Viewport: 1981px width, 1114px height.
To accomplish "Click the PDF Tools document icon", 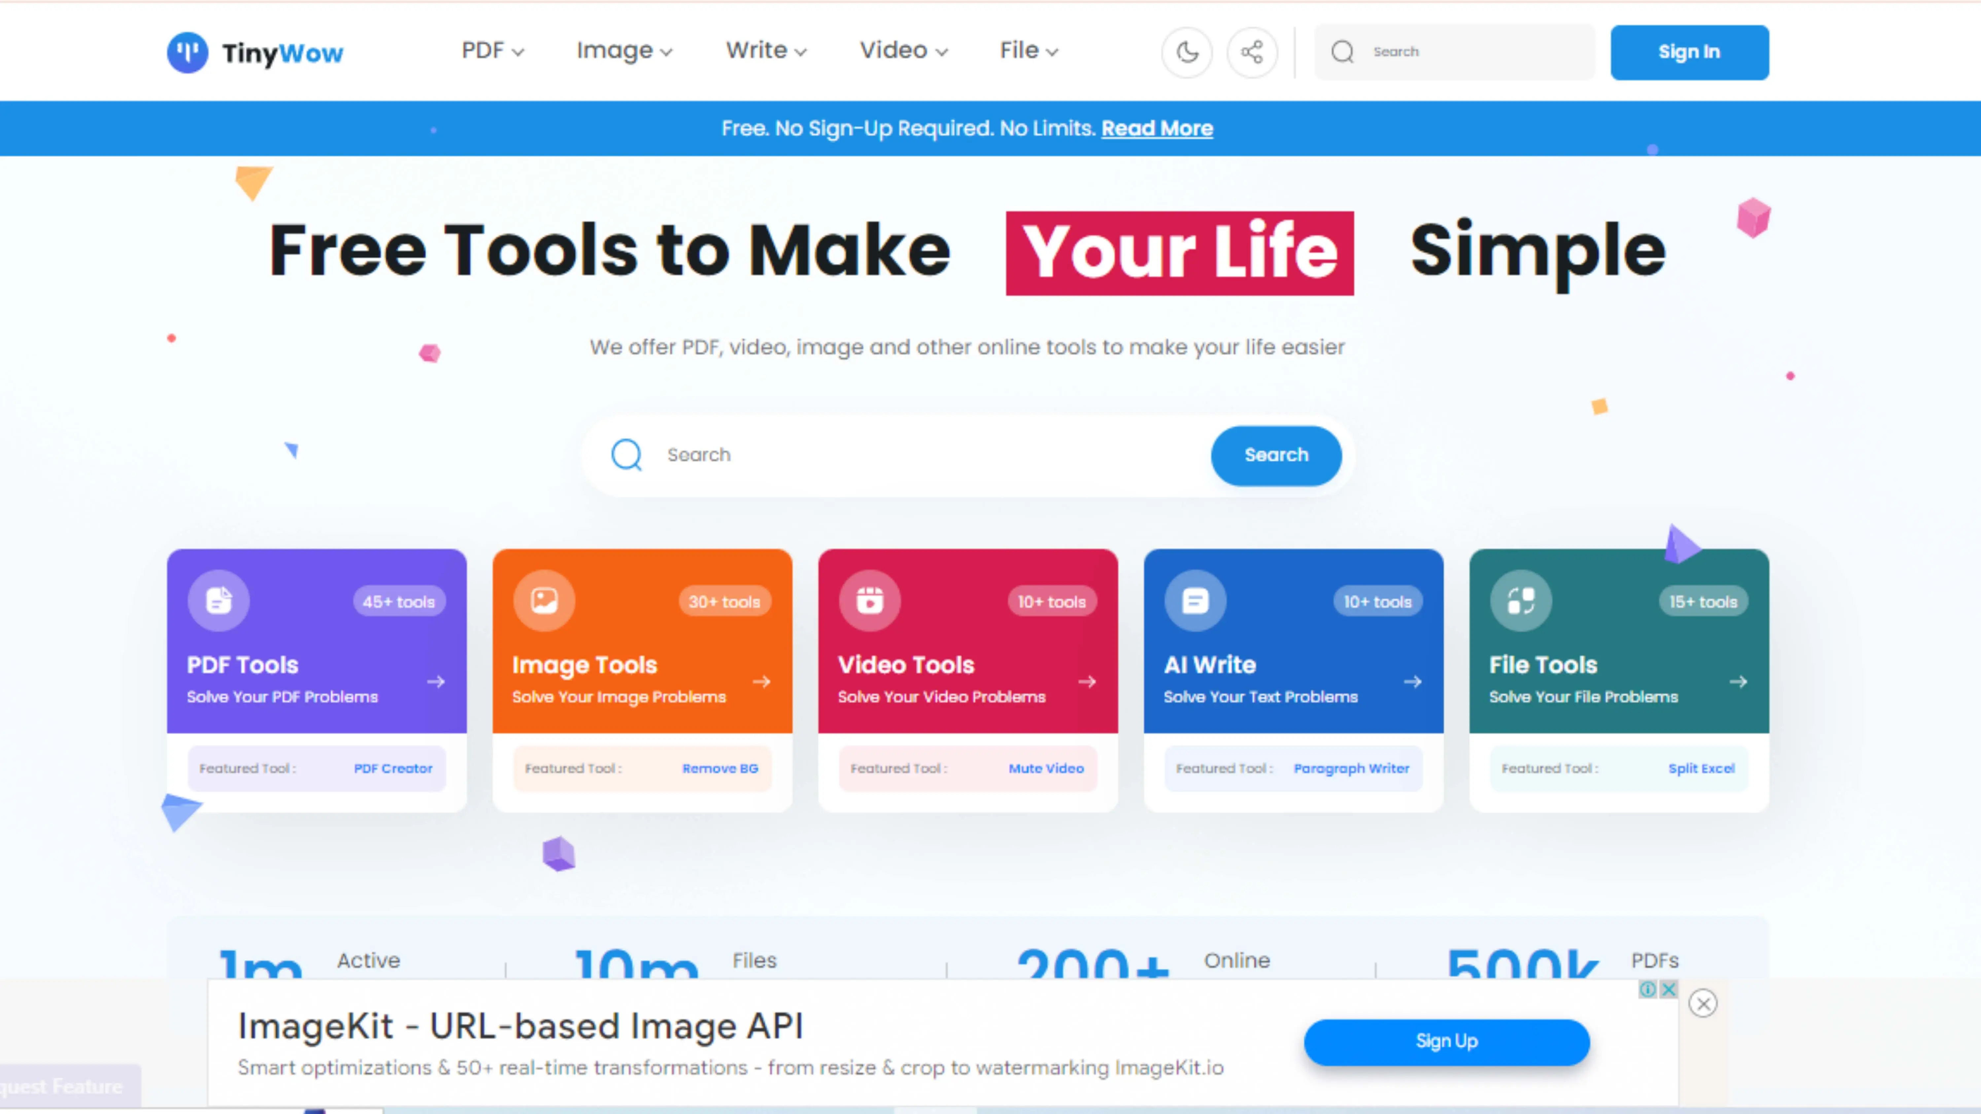I will tap(218, 600).
